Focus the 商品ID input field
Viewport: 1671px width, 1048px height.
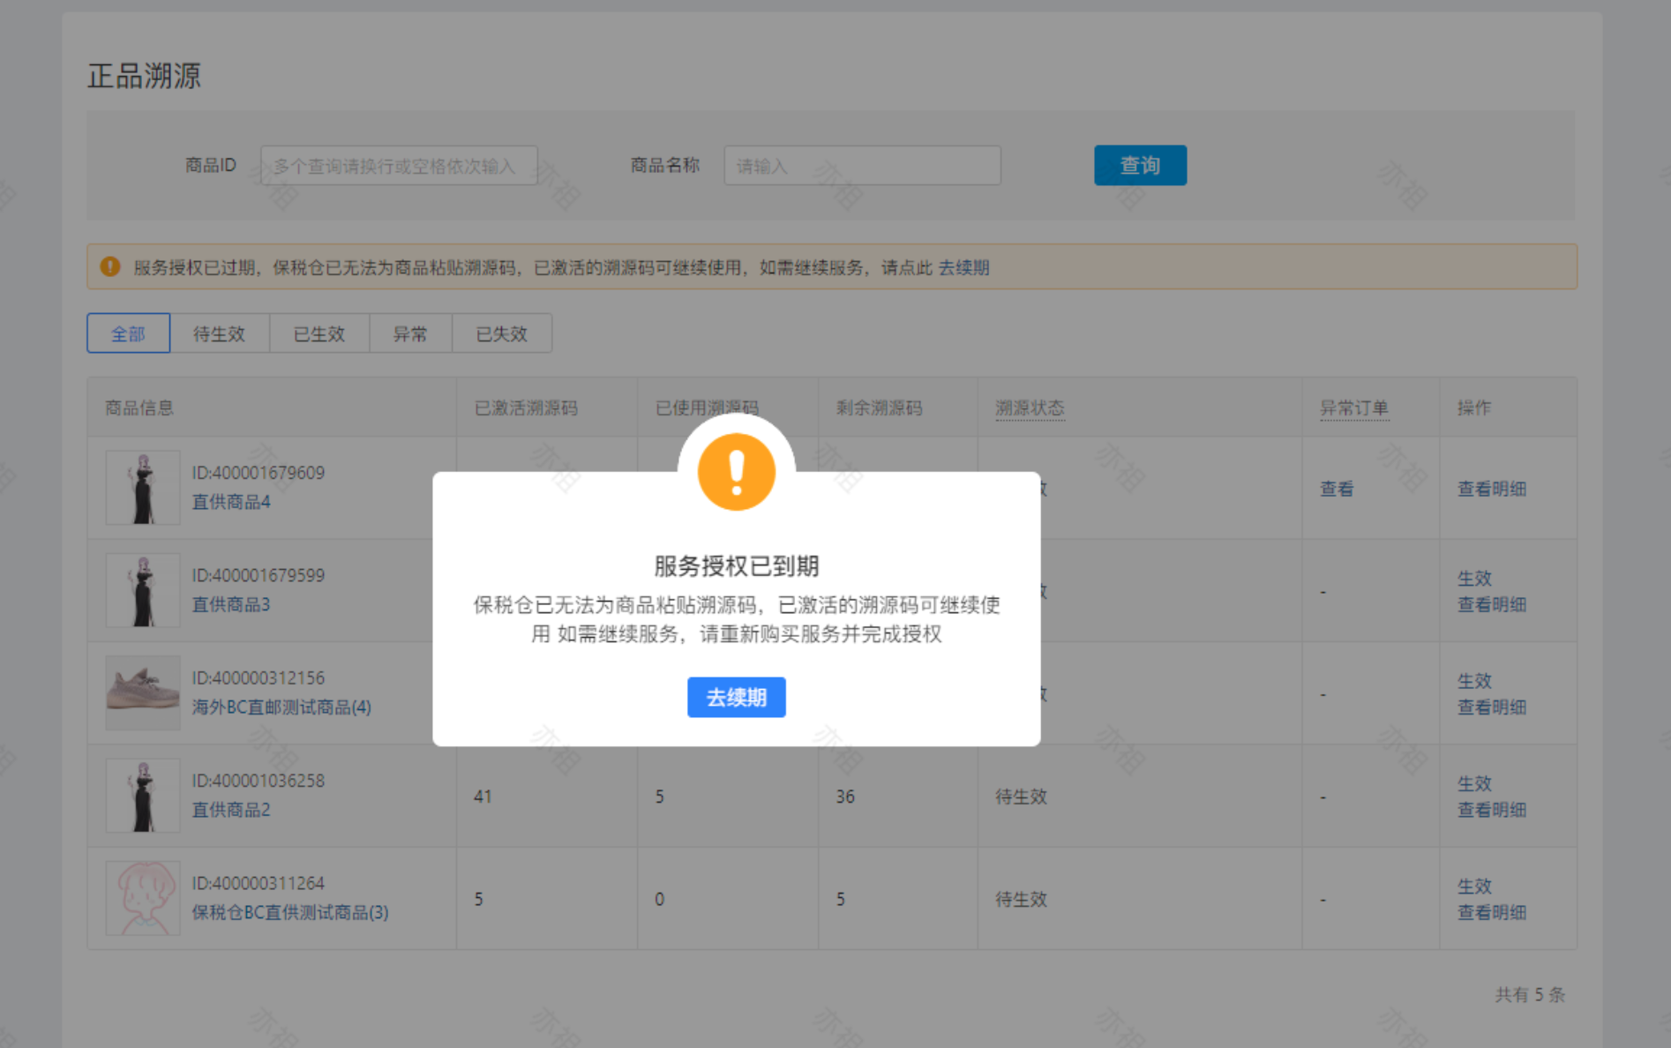point(399,166)
